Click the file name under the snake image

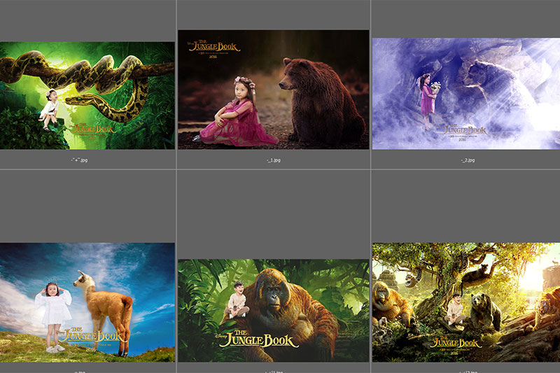point(79,160)
